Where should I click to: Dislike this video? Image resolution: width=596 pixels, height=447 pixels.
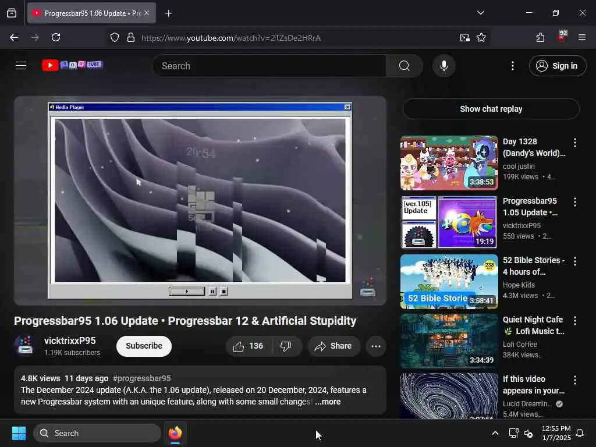[x=286, y=346]
